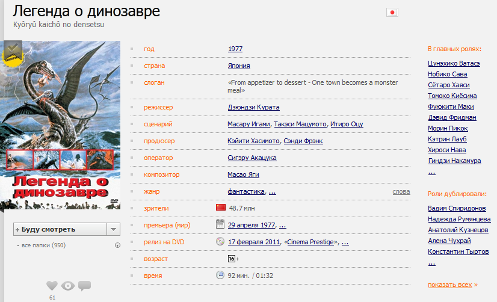This screenshot has width=497, height=302.
Task: Click the title 'Легенда о динозавре'
Action: (x=86, y=11)
